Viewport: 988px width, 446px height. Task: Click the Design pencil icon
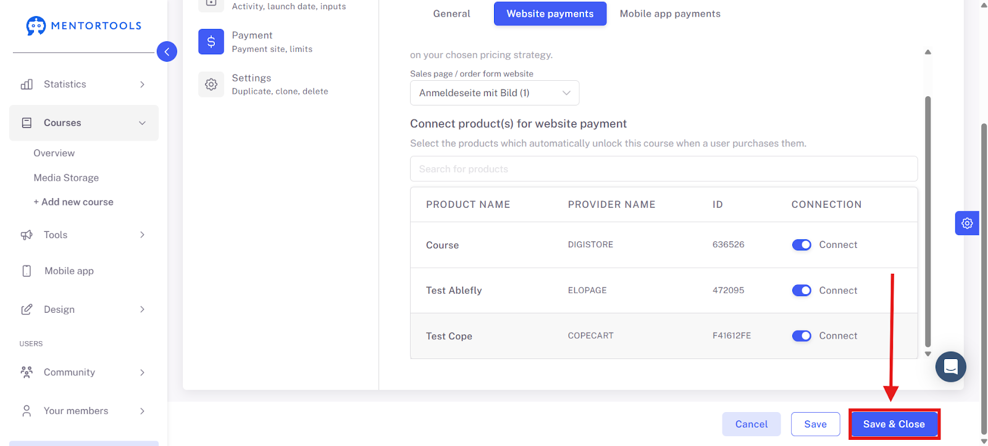coord(27,310)
